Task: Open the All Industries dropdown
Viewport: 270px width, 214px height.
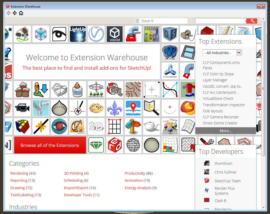Action: click(x=223, y=53)
